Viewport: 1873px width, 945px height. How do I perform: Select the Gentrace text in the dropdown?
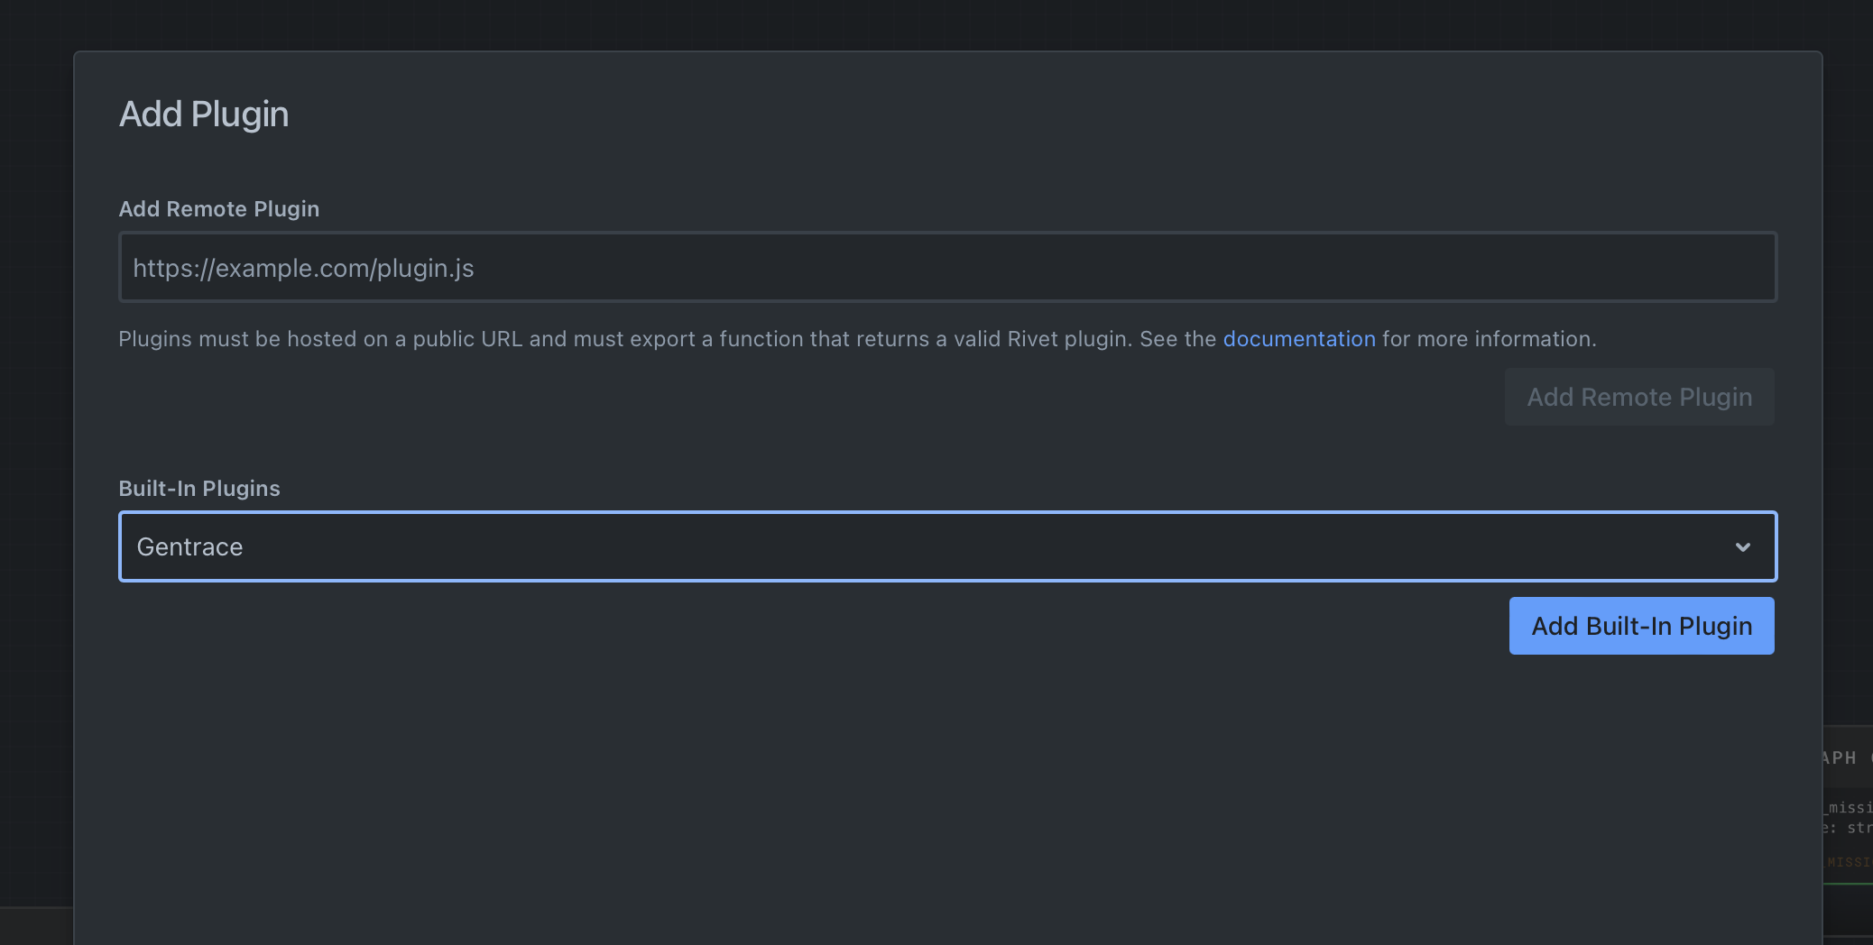pyautogui.click(x=189, y=547)
